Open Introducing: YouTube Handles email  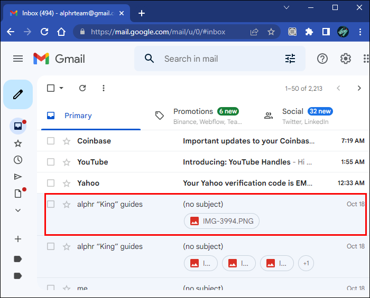pos(203,162)
